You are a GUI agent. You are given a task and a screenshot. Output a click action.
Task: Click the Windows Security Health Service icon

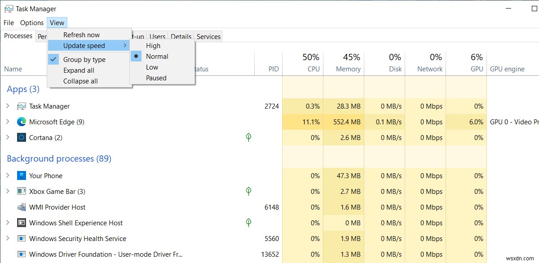coord(21,238)
